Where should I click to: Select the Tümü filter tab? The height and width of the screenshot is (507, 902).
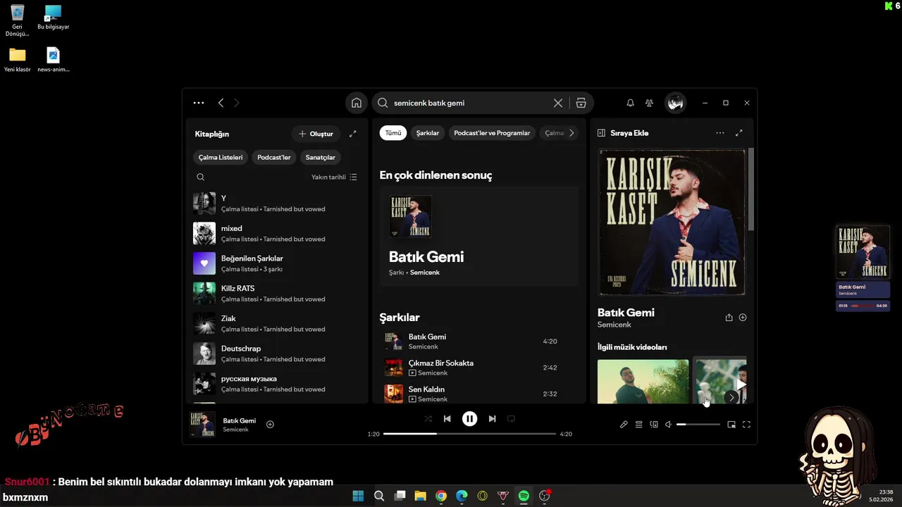point(393,133)
